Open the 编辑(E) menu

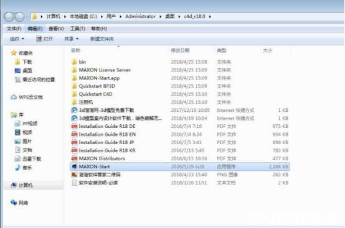(35, 29)
